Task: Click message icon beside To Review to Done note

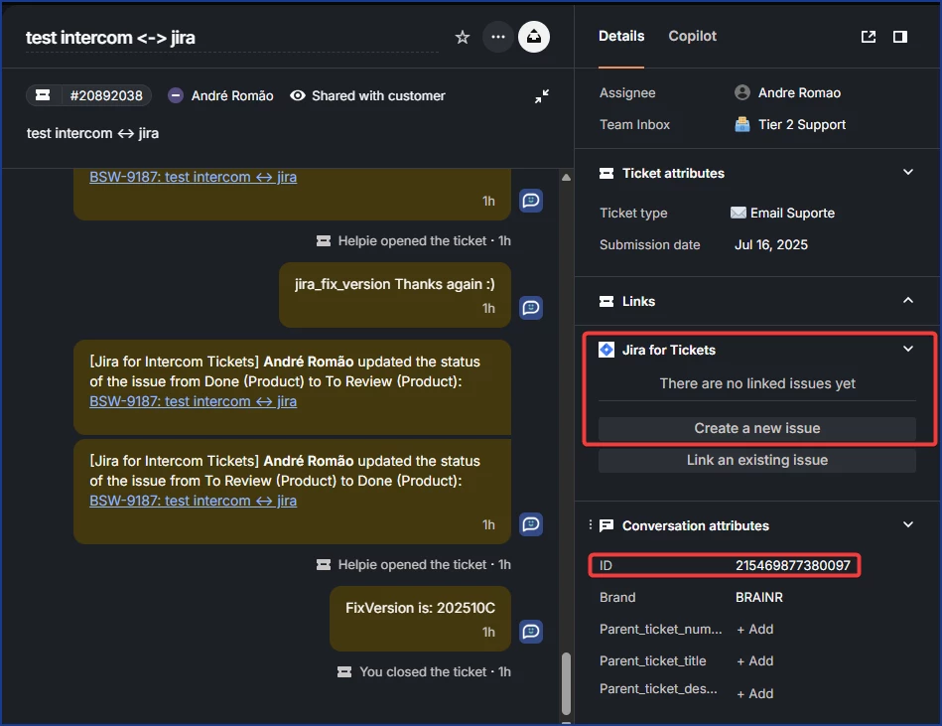Action: pos(531,524)
